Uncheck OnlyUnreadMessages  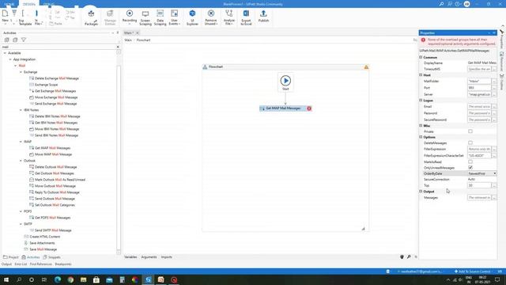click(470, 168)
